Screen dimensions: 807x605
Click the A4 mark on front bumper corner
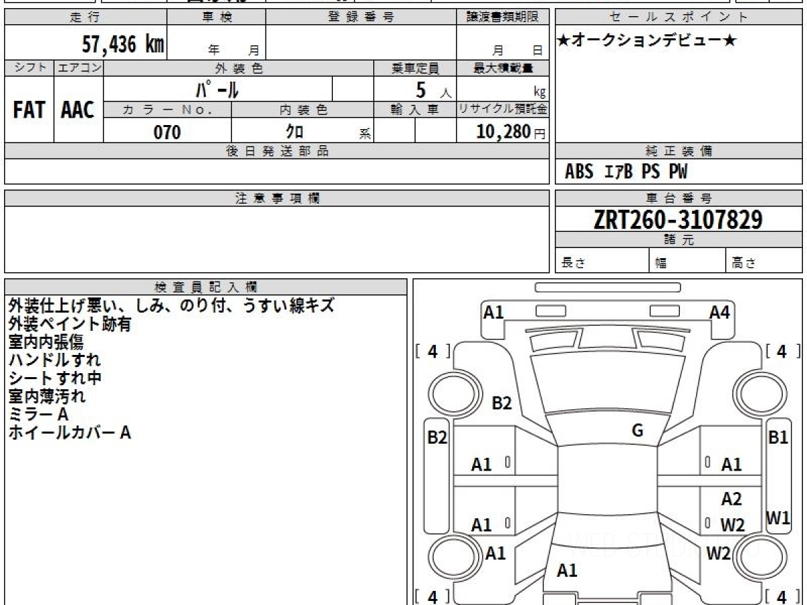pos(720,312)
